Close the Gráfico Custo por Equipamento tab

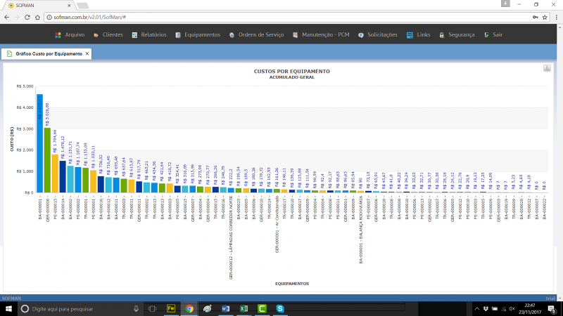pos(87,53)
